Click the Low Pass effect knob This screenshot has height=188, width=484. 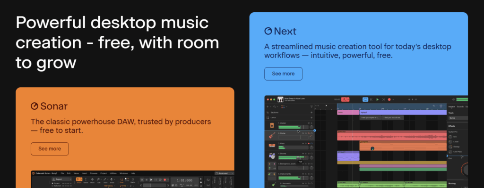(450, 152)
